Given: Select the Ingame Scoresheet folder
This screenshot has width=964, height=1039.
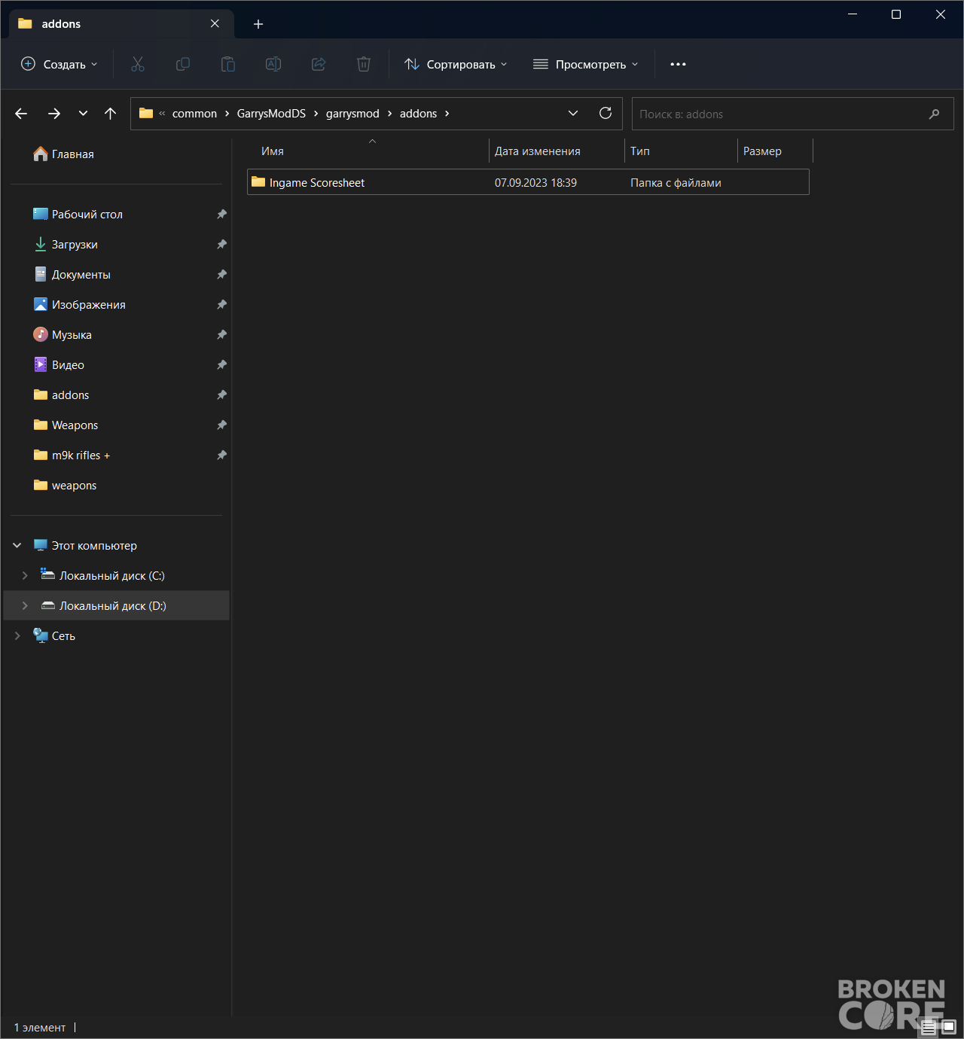Looking at the screenshot, I should click(x=528, y=182).
